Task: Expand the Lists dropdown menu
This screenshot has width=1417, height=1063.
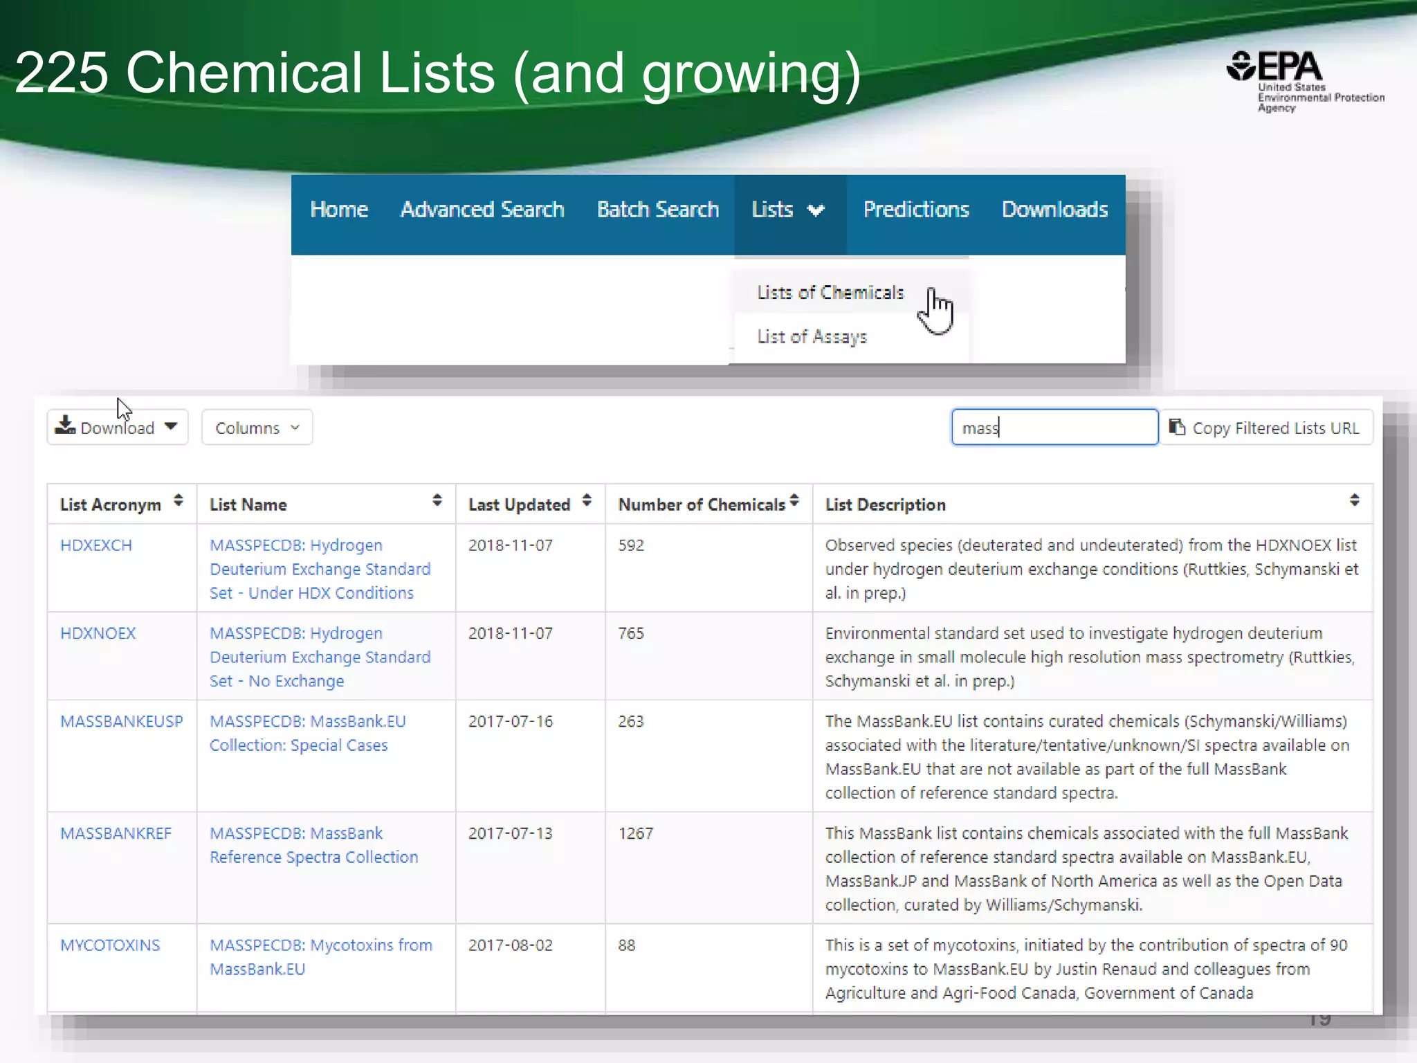Action: coord(789,214)
